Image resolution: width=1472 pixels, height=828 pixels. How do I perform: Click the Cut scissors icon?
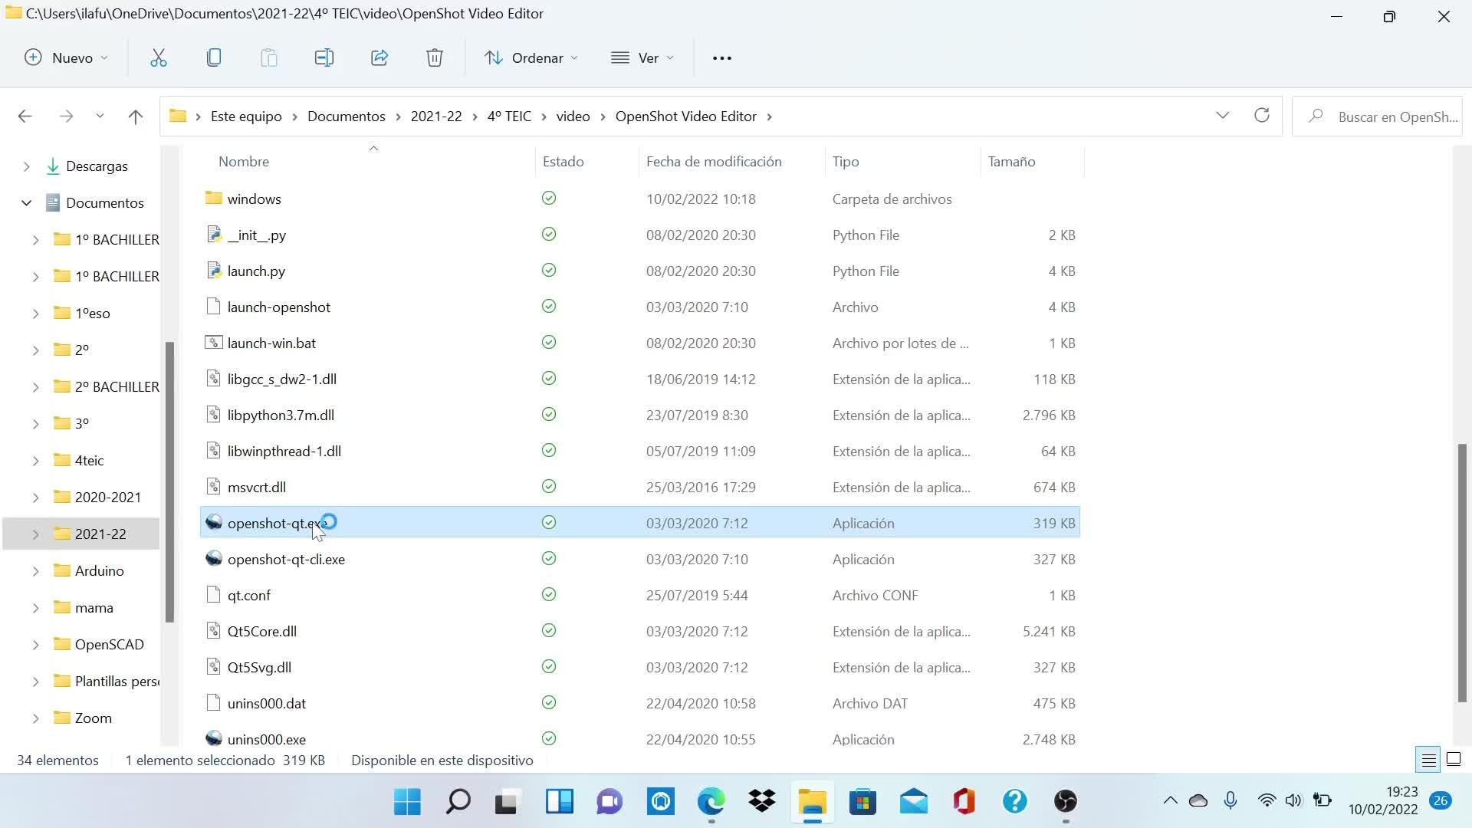click(159, 58)
